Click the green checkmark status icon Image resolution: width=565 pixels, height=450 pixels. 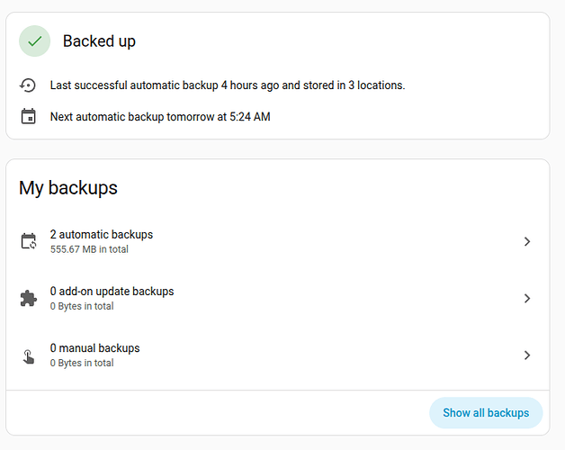tap(35, 40)
